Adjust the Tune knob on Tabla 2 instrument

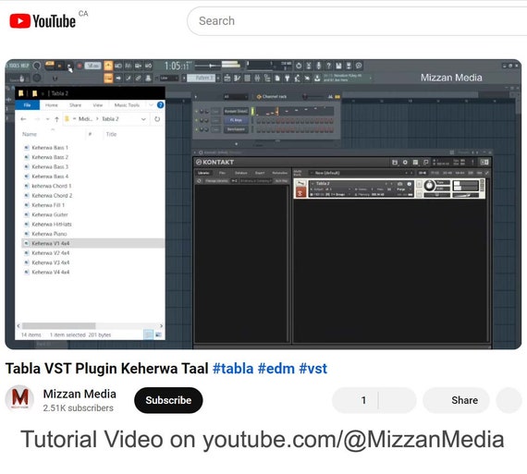coord(429,186)
